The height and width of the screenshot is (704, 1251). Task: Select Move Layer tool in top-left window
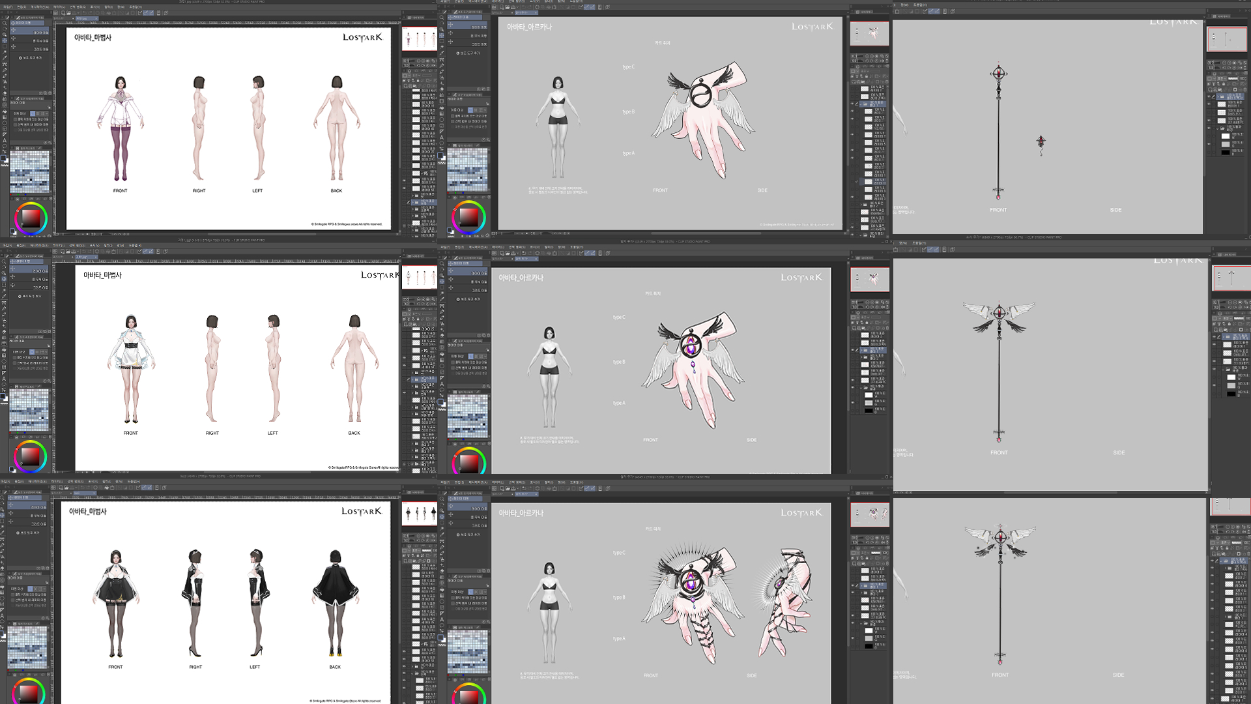(x=5, y=40)
